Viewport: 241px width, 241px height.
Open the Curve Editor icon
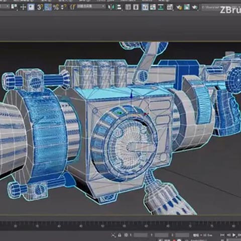(x=153, y=7)
